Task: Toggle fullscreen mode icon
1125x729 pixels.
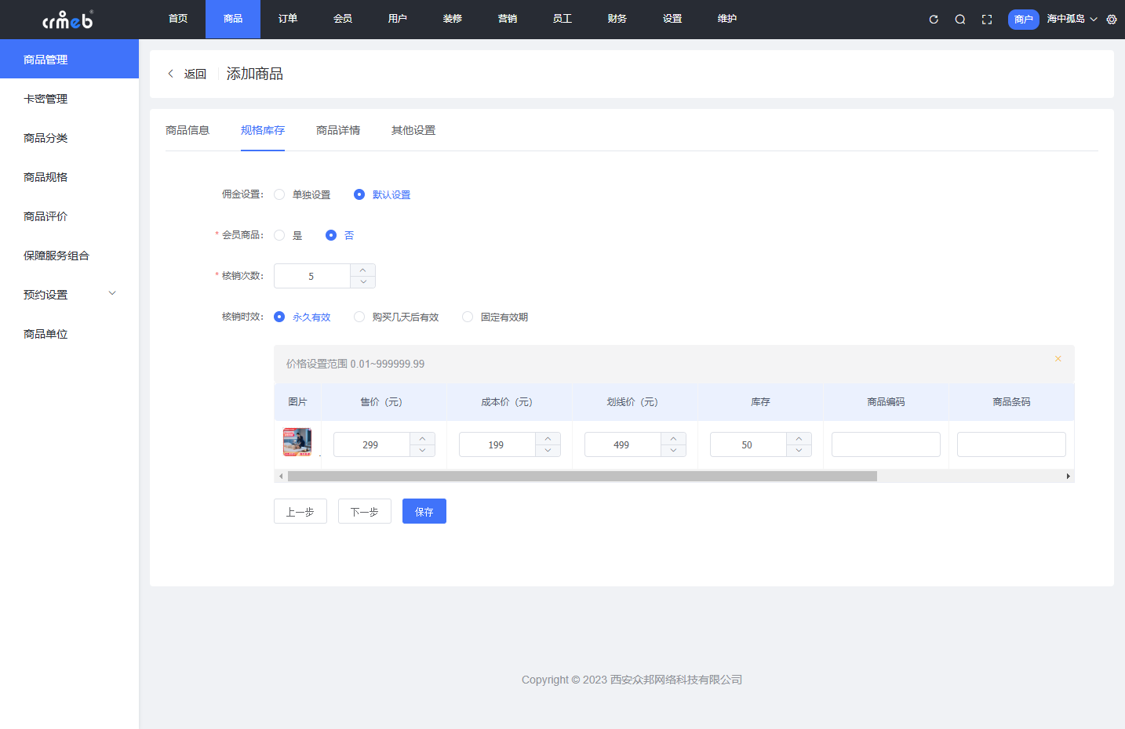Action: tap(987, 20)
